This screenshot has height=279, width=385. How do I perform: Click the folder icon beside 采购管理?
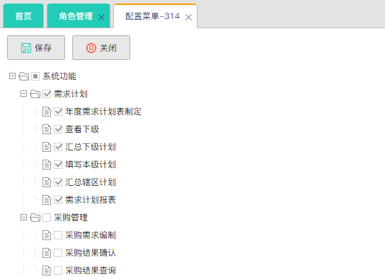tap(35, 218)
